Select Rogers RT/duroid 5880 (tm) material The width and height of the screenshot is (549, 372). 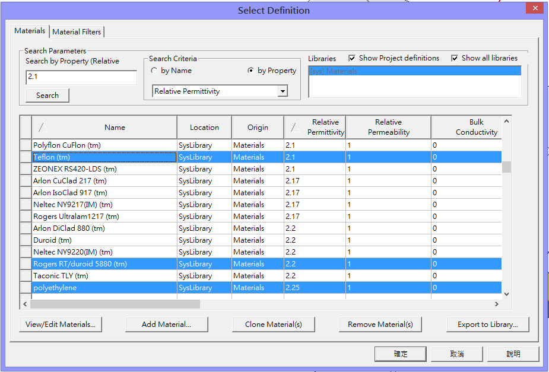104,264
